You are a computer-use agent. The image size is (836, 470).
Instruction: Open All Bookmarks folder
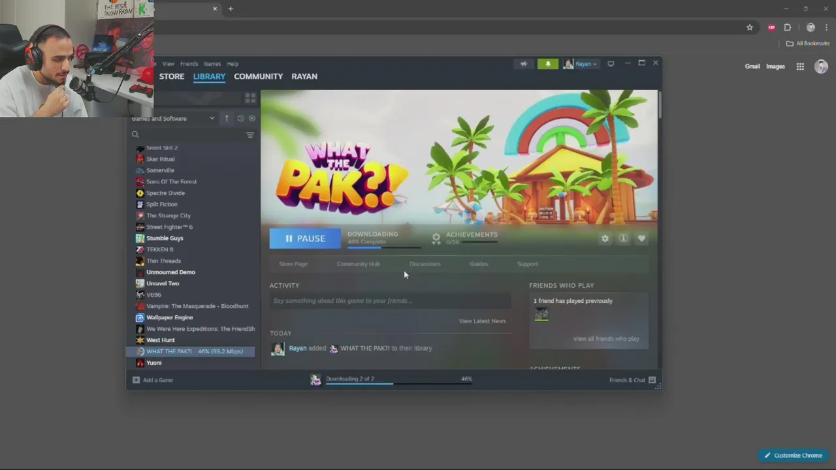(x=808, y=44)
